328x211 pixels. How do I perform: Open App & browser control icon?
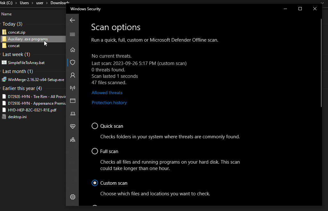coord(73,101)
